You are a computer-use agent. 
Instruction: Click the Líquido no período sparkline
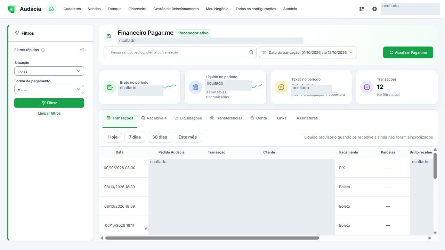pos(257,86)
